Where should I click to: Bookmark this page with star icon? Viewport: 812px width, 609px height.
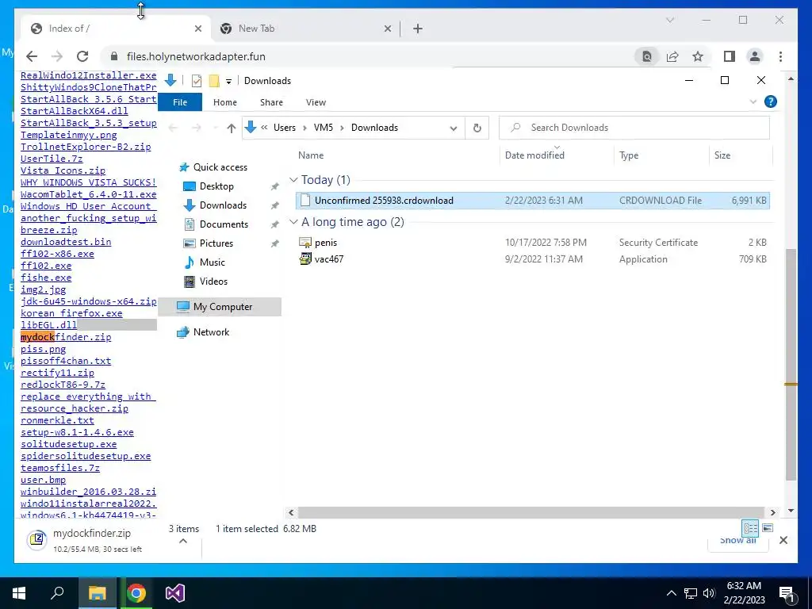coord(698,56)
